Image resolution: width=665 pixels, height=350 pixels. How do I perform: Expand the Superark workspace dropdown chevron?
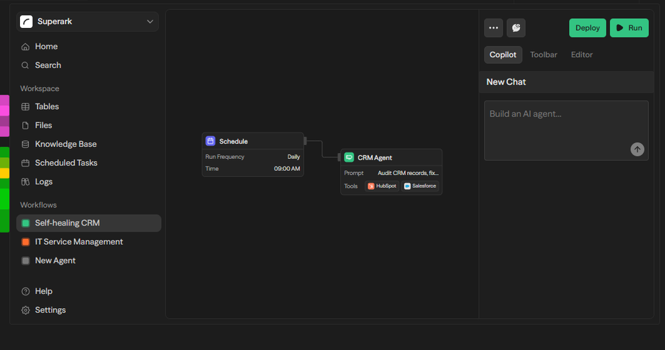pyautogui.click(x=150, y=22)
